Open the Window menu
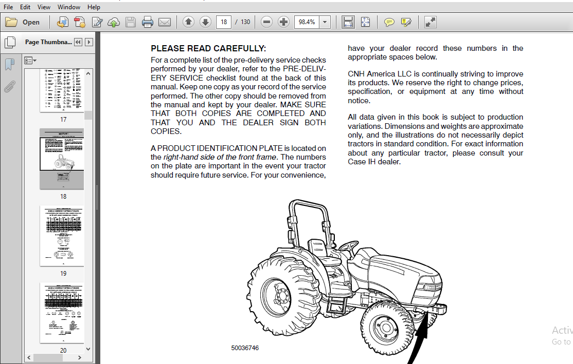This screenshot has height=364, width=573. (69, 7)
